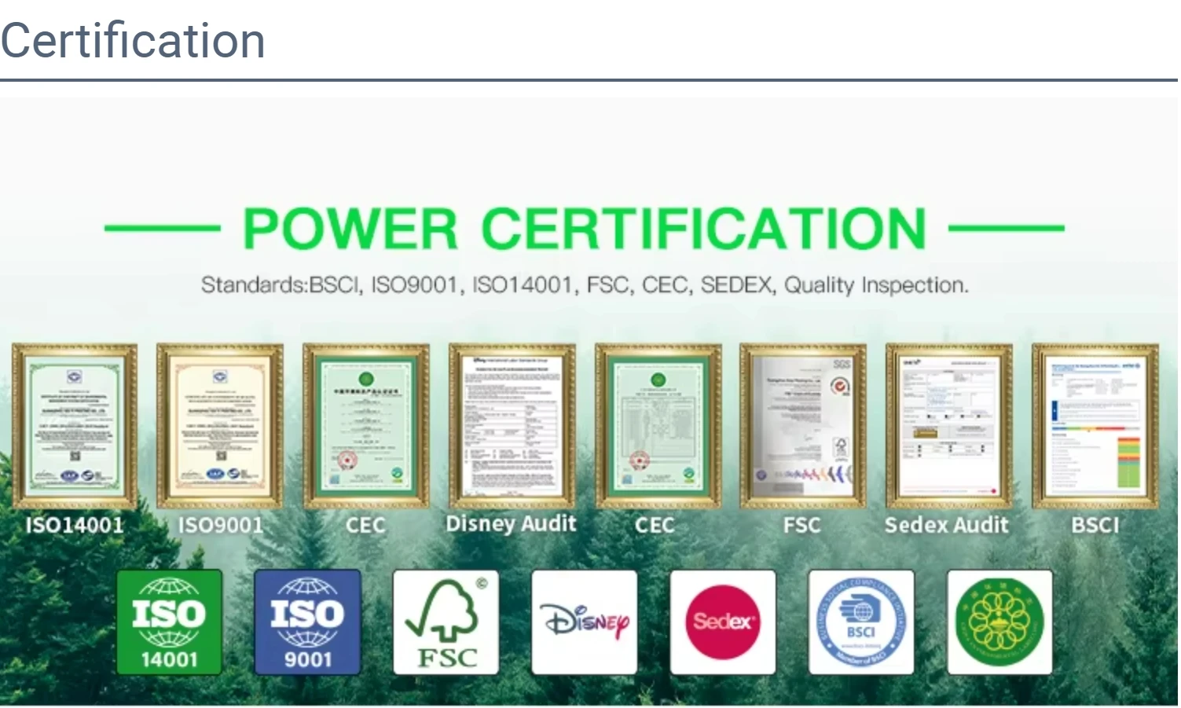Click the "BSCI" caption under the framed report
This screenshot has width=1181, height=708.
(x=1095, y=525)
